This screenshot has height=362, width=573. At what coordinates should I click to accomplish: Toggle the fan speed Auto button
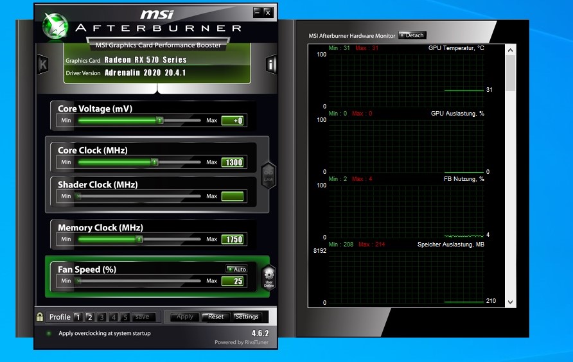(236, 269)
